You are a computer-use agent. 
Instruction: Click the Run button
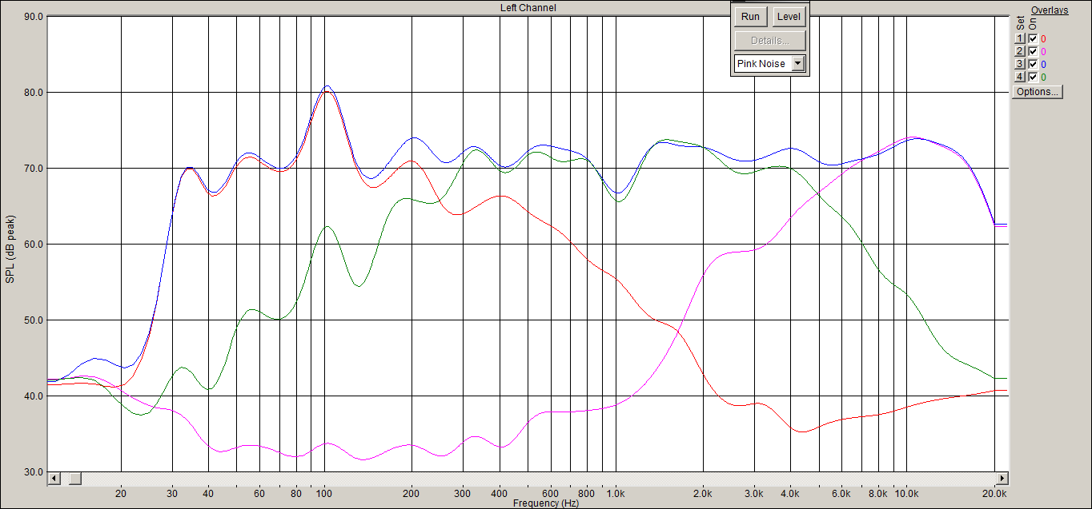(x=750, y=17)
